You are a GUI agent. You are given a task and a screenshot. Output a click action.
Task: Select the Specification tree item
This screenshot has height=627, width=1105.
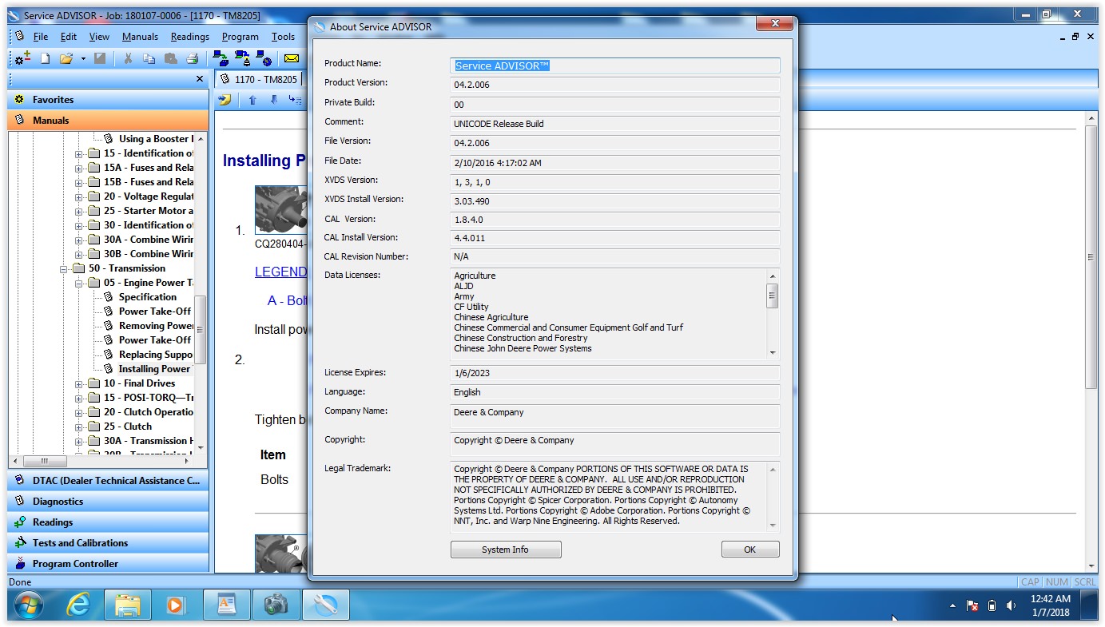[147, 297]
